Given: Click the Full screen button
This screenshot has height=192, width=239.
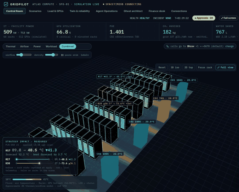Looking at the screenshot, I should [x=229, y=18].
